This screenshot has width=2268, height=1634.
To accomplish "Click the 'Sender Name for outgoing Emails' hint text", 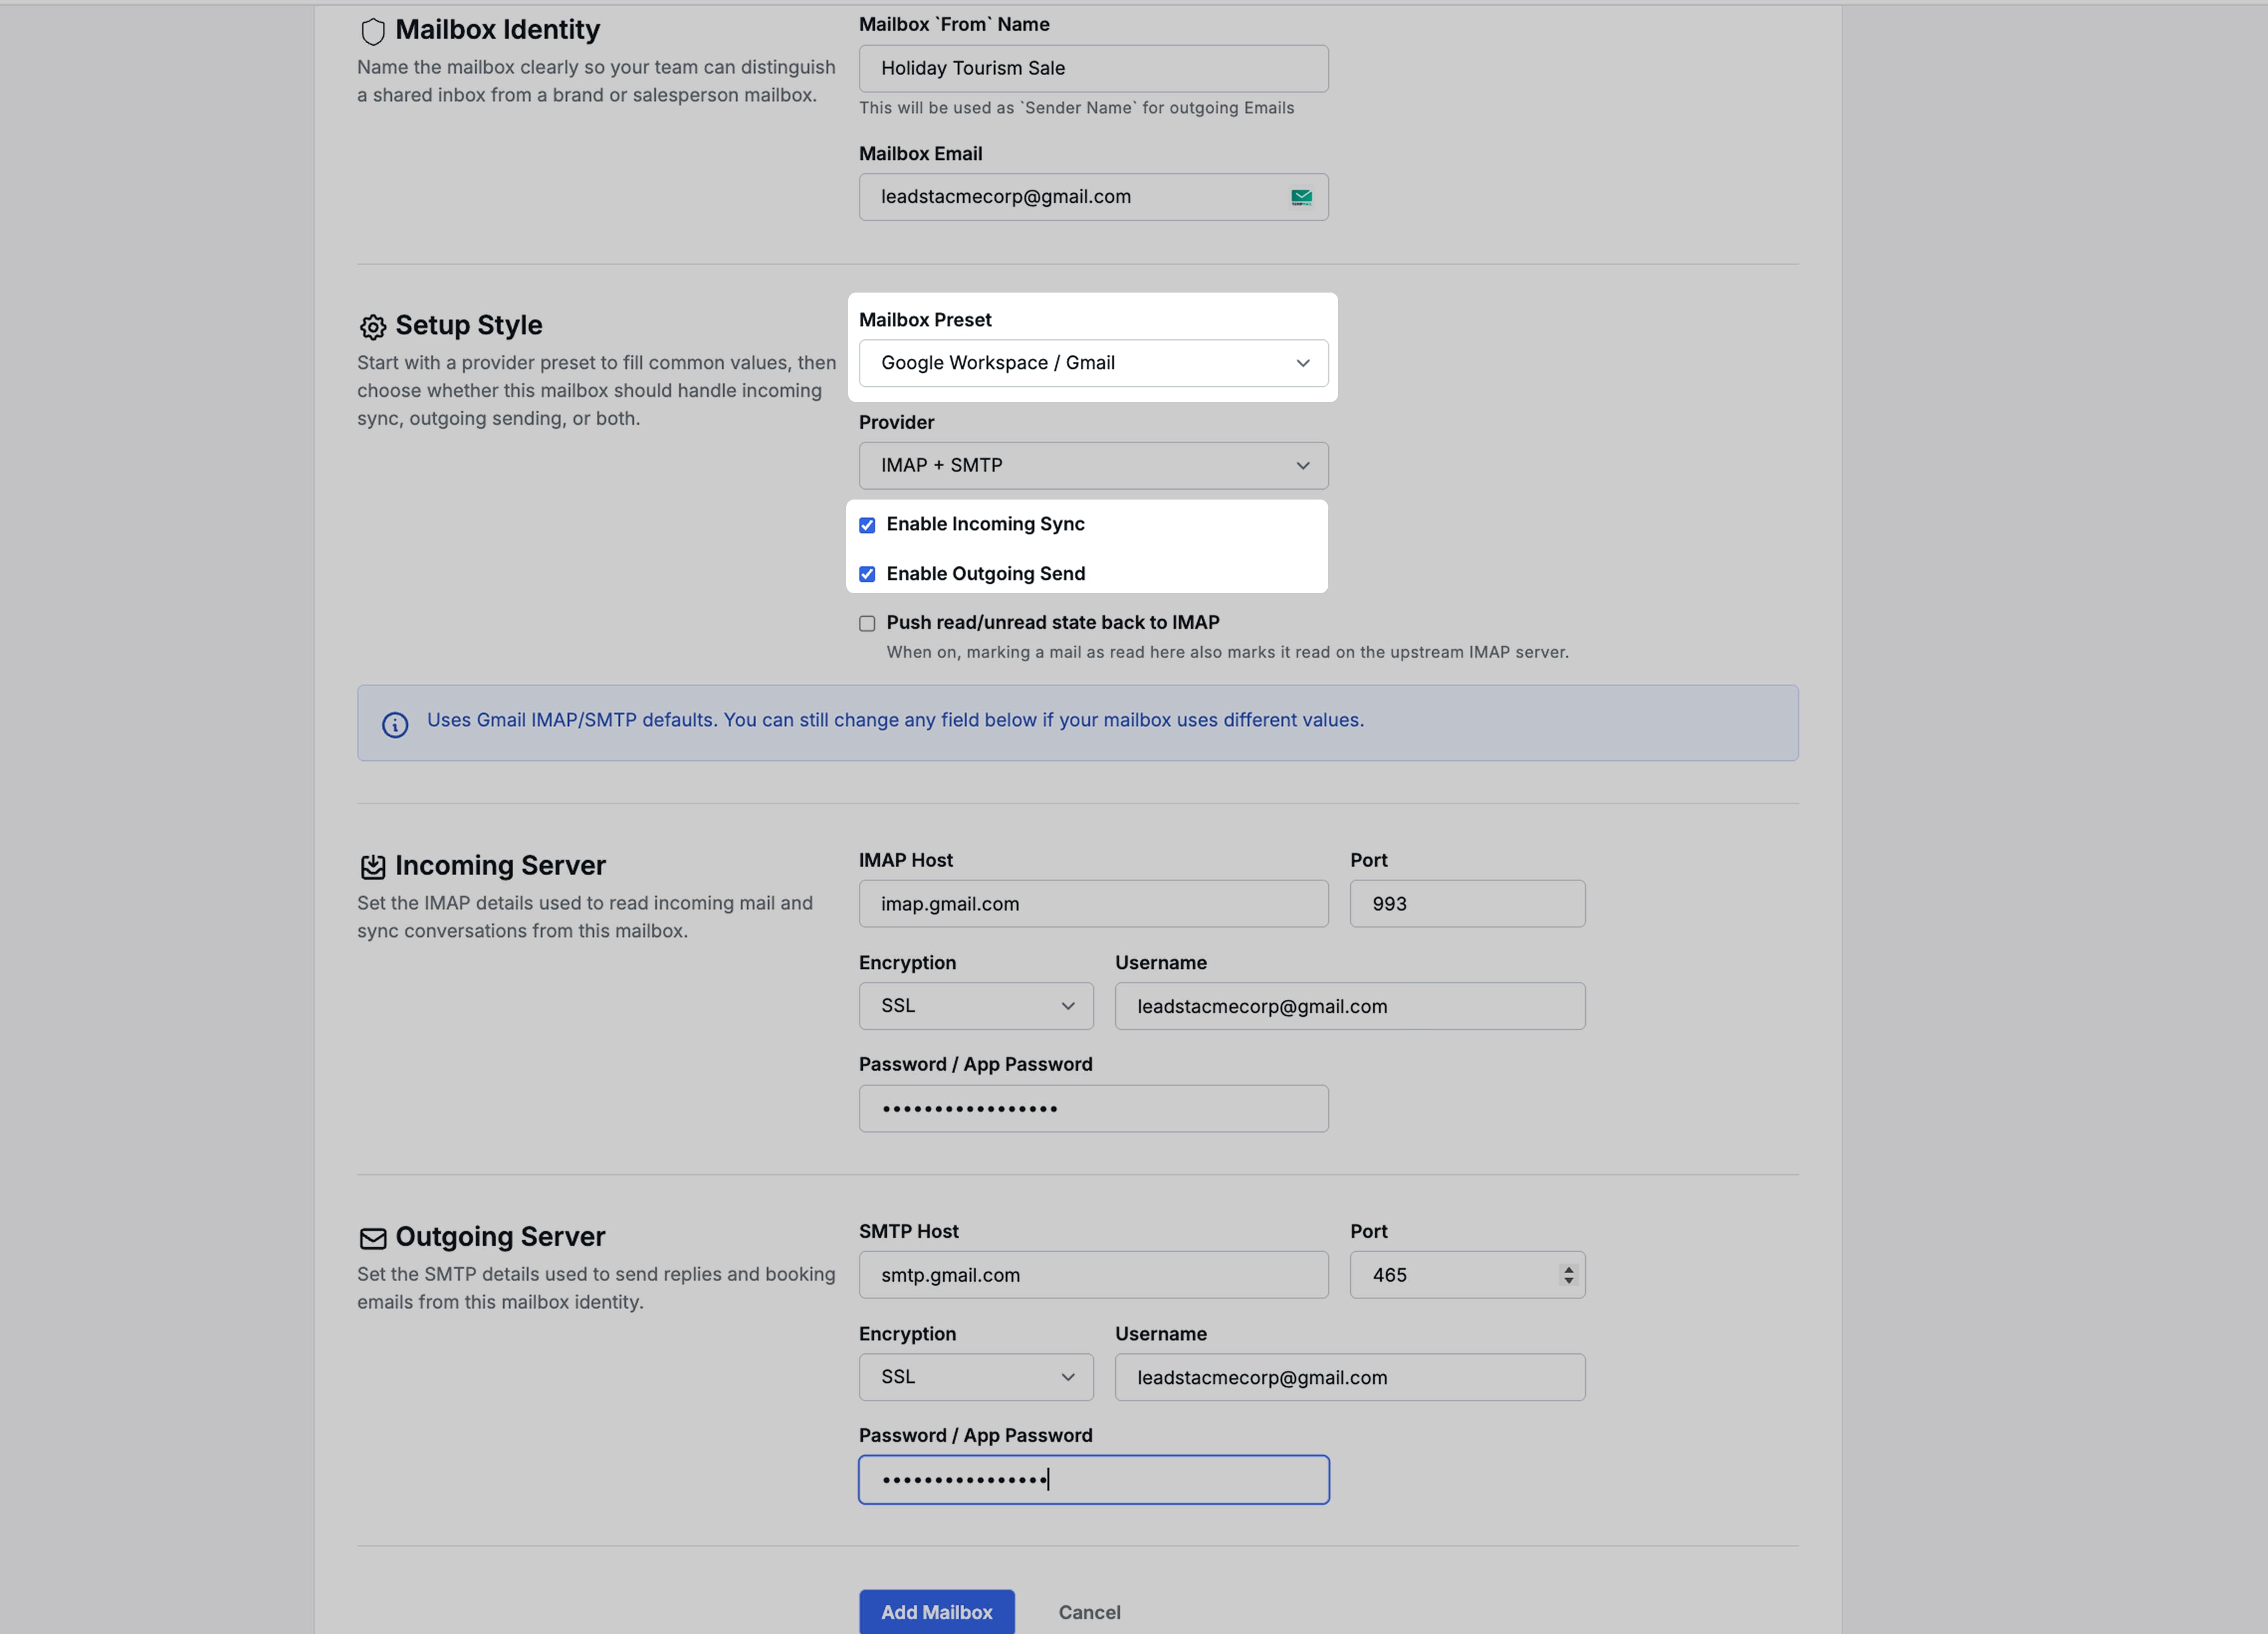I will 1076,108.
